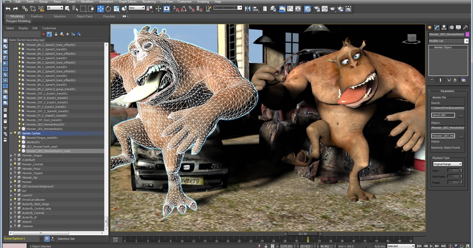Click the Polygon Modeling button
This screenshot has height=248, width=473.
click(18, 21)
